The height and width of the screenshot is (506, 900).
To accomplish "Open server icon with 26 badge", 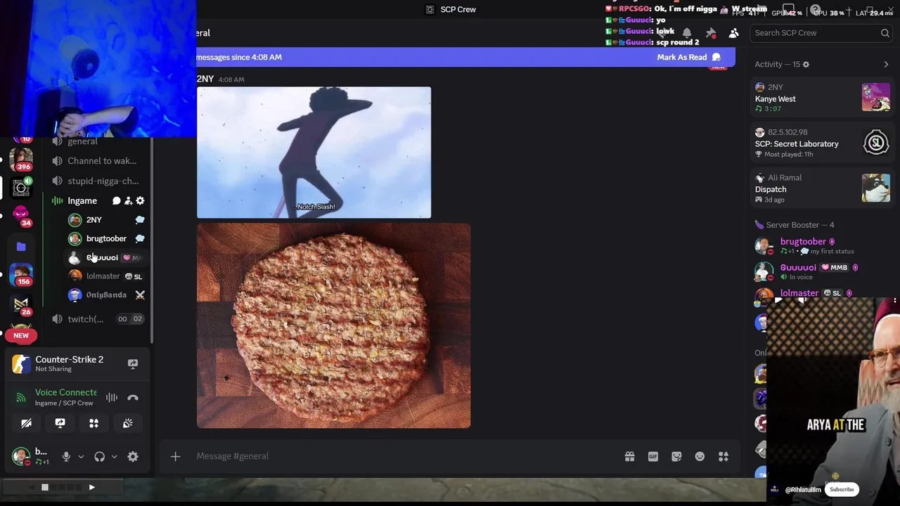I will 21,305.
